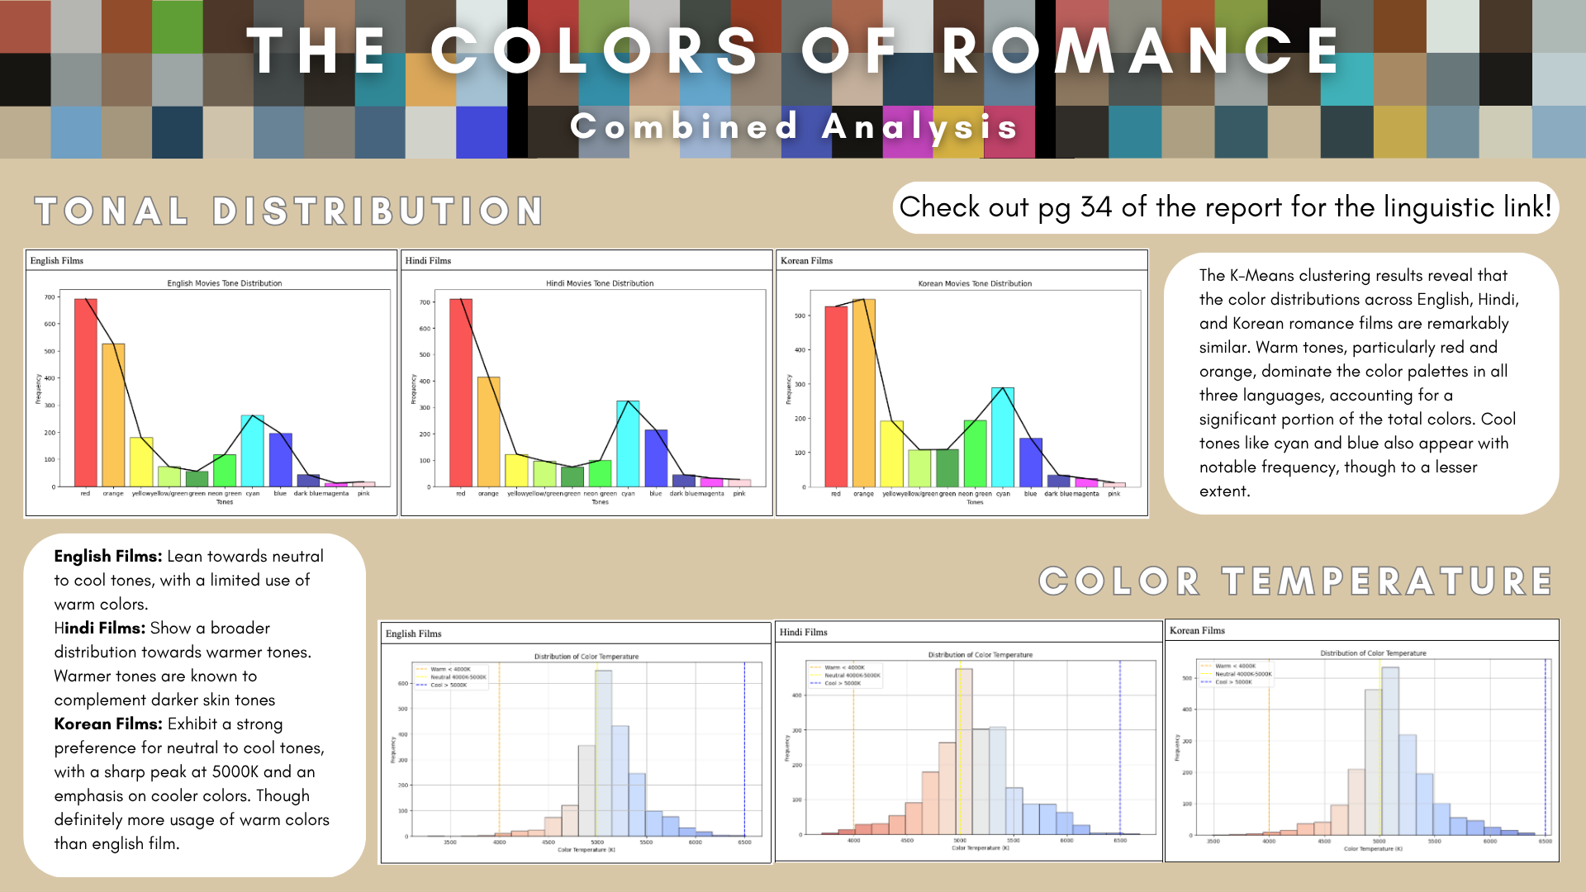Click the "English Films" header above temperature histogram
1586x892 pixels.
[x=413, y=634]
